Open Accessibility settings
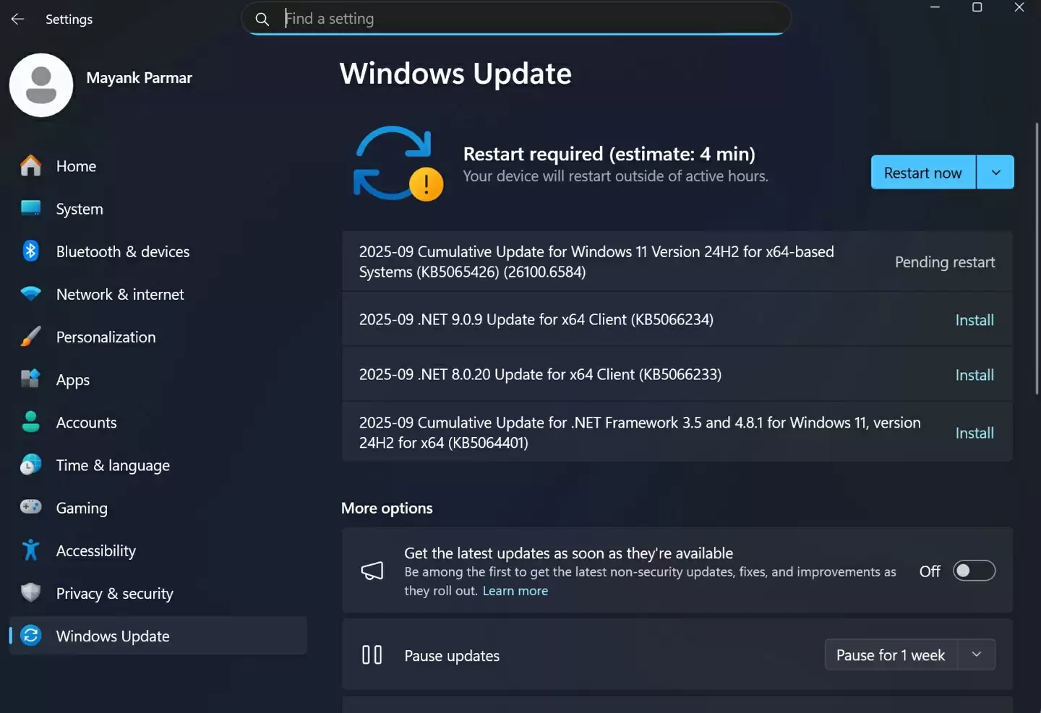 tap(96, 550)
